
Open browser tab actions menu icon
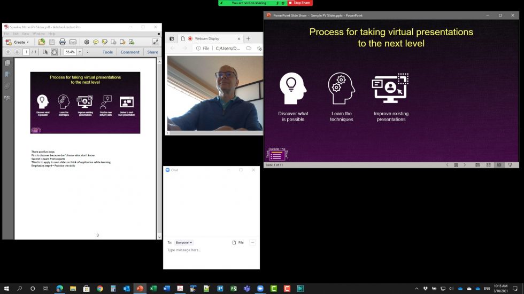[172, 38]
